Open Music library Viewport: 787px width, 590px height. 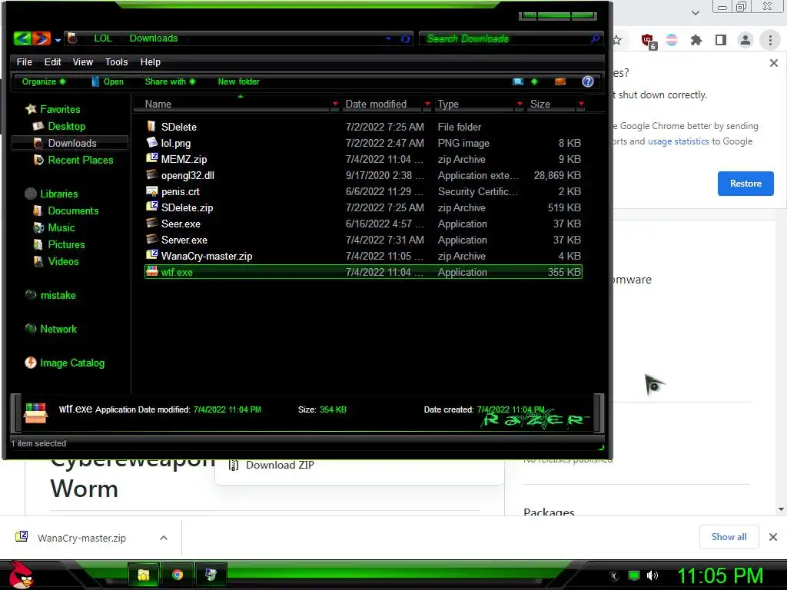coord(55,227)
